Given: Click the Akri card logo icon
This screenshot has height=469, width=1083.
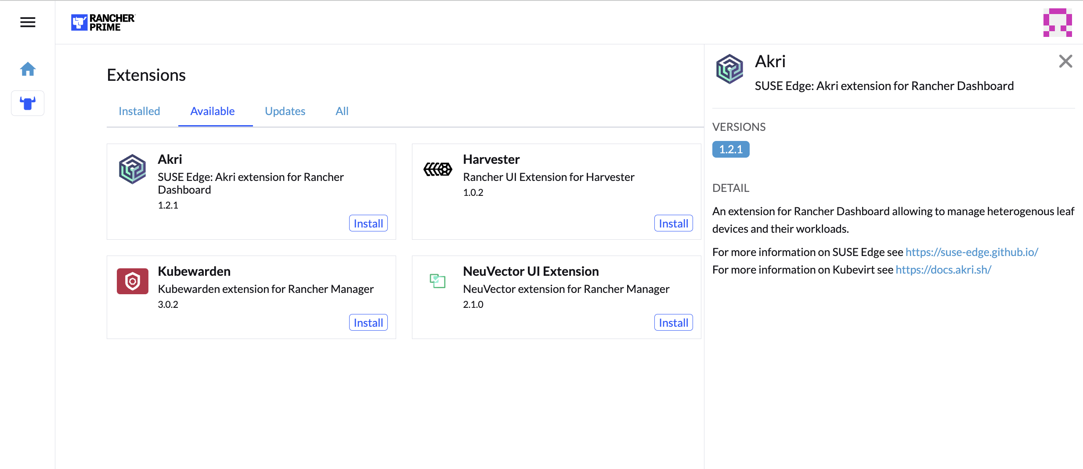Looking at the screenshot, I should pos(132,169).
